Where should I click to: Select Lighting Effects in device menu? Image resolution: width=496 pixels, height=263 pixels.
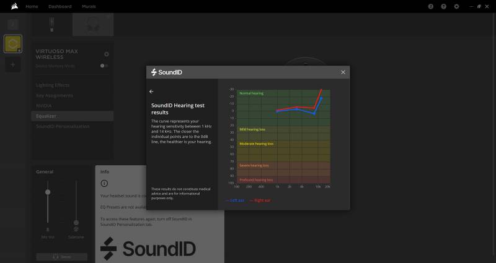click(x=53, y=85)
